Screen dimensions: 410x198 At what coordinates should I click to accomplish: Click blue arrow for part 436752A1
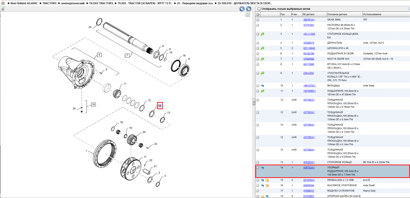coord(262,168)
